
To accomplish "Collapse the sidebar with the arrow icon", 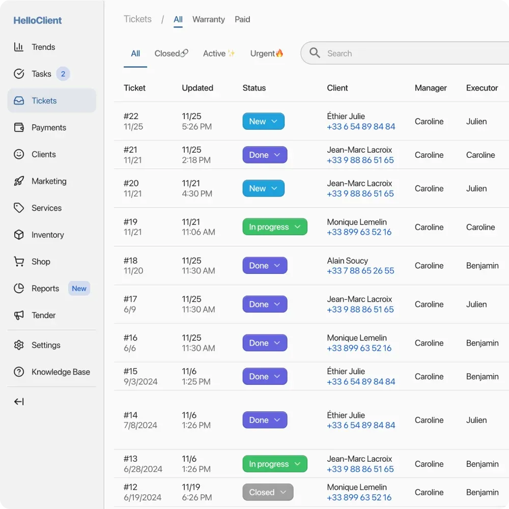I will [19, 402].
